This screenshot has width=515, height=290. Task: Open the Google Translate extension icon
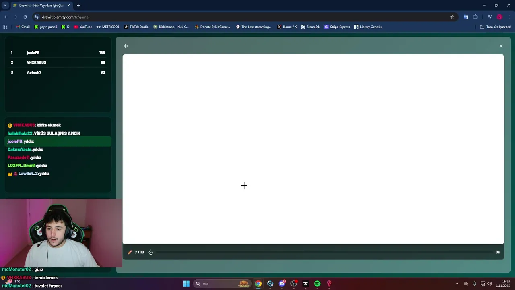tap(466, 17)
